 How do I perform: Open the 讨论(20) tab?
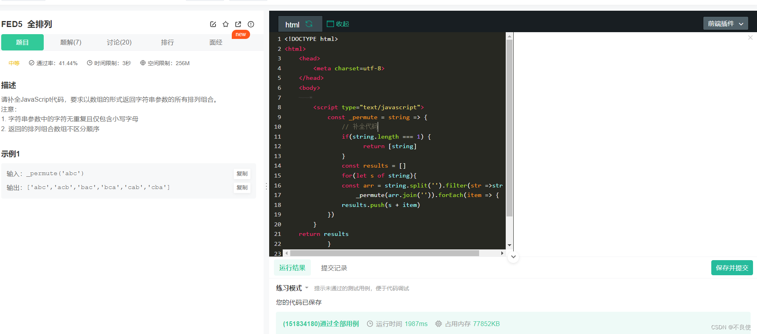coord(119,42)
